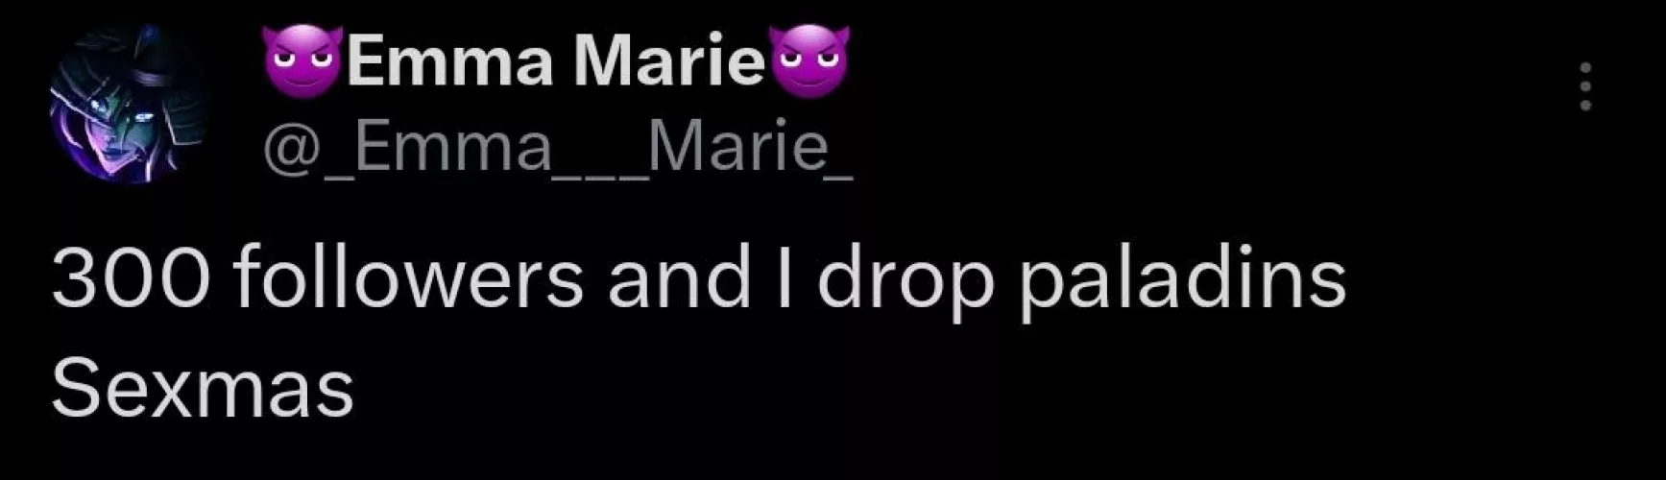Click the purple devil emoji after Marie
Screen dimensions: 1666x480
(x=809, y=60)
